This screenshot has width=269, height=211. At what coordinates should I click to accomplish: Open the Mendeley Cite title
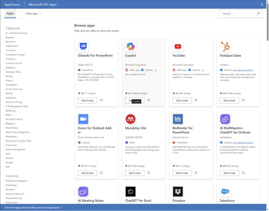[136, 128]
